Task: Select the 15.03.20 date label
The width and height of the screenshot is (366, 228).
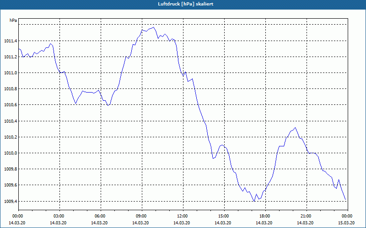Action: click(x=346, y=223)
